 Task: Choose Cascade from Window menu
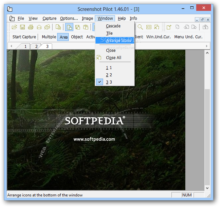pos(115,26)
